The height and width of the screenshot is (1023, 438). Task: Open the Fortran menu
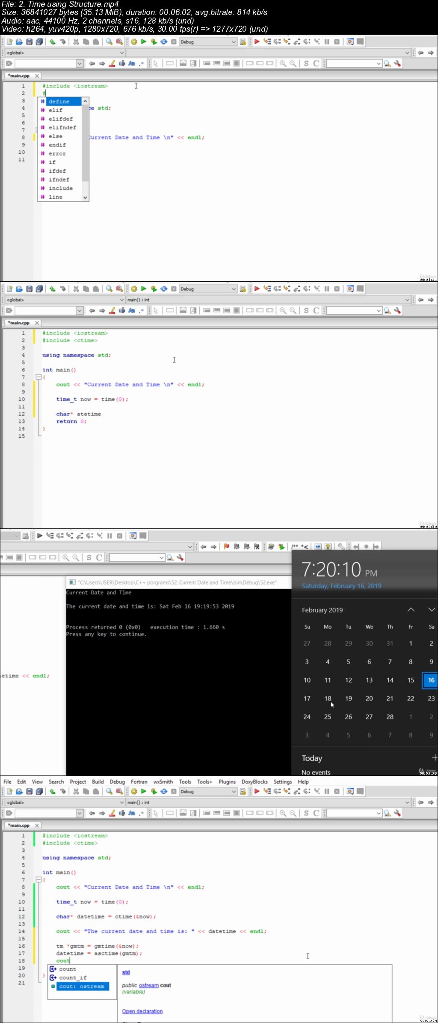pyautogui.click(x=139, y=781)
